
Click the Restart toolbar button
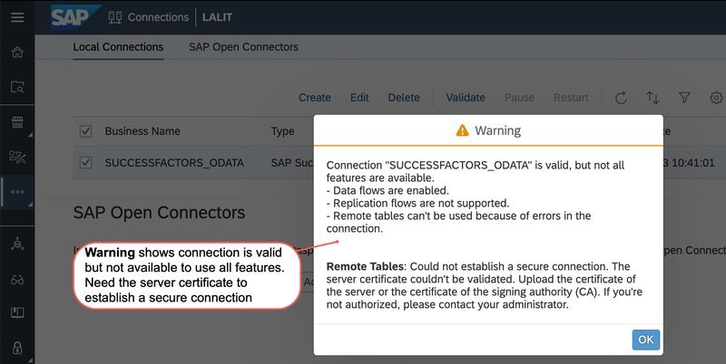pos(571,98)
